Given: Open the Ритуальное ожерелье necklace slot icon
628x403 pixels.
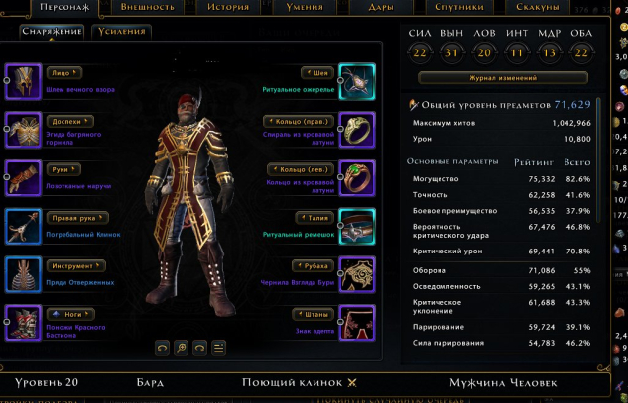Looking at the screenshot, I should tap(357, 81).
